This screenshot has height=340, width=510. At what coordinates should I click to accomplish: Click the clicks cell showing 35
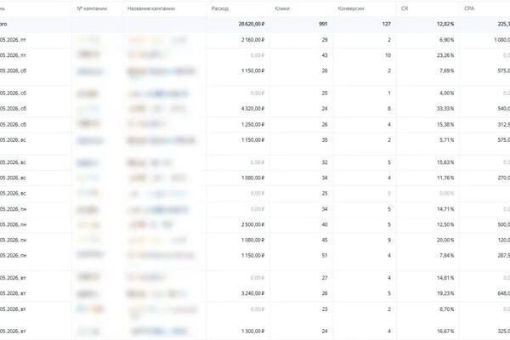tap(325, 140)
